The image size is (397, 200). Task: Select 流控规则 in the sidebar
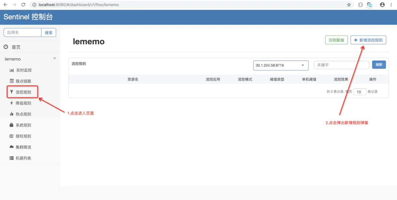24,92
